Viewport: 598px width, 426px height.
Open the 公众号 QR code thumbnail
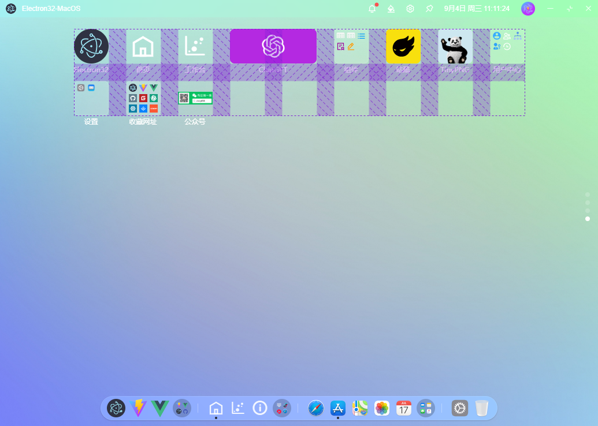[195, 98]
